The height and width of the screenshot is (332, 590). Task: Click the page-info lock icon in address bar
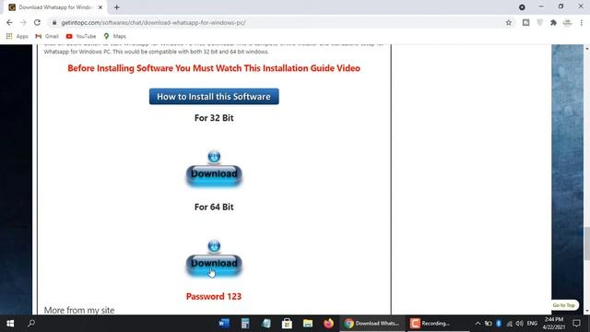tap(54, 22)
